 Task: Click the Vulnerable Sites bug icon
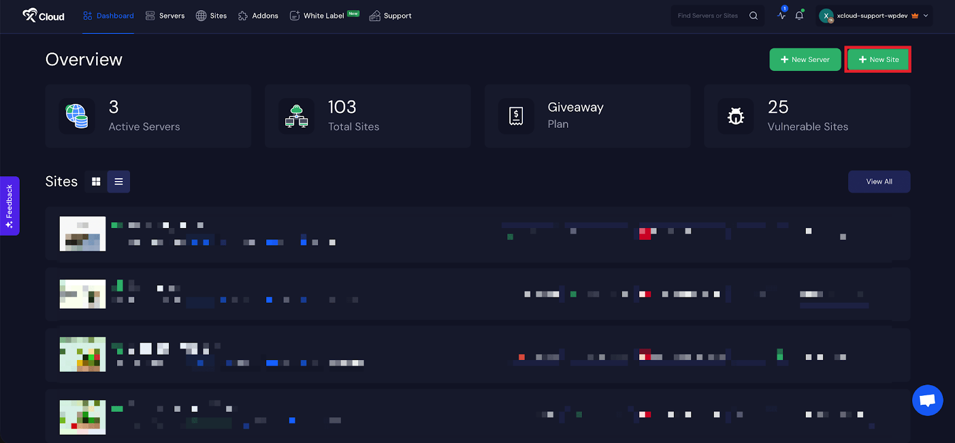(x=736, y=116)
